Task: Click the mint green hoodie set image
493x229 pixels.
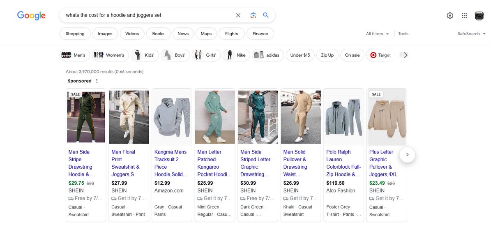Action: [215, 117]
